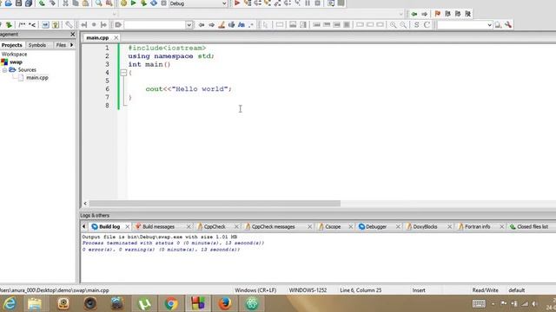The width and height of the screenshot is (556, 312).
Task: Switch to the Projects tab
Action: [11, 45]
